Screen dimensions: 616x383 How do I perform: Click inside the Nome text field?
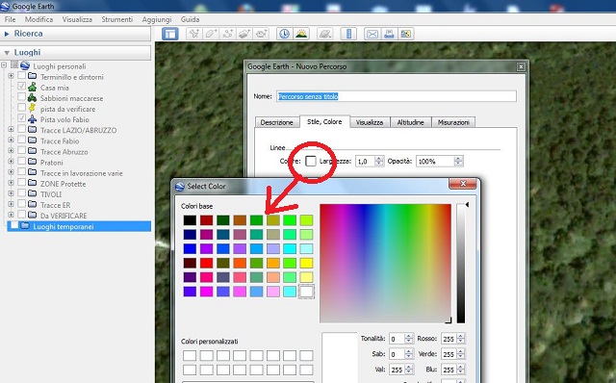click(396, 96)
